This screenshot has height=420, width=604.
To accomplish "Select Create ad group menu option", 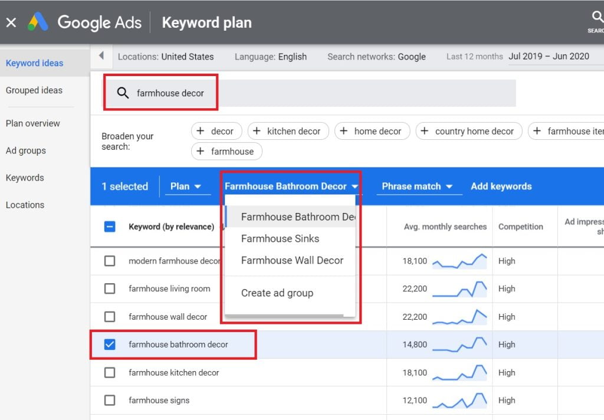I will tap(277, 293).
